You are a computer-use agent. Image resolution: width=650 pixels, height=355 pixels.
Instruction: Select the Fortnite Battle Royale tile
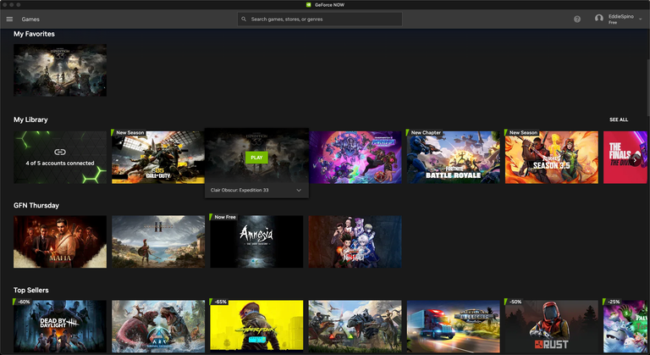click(x=453, y=158)
